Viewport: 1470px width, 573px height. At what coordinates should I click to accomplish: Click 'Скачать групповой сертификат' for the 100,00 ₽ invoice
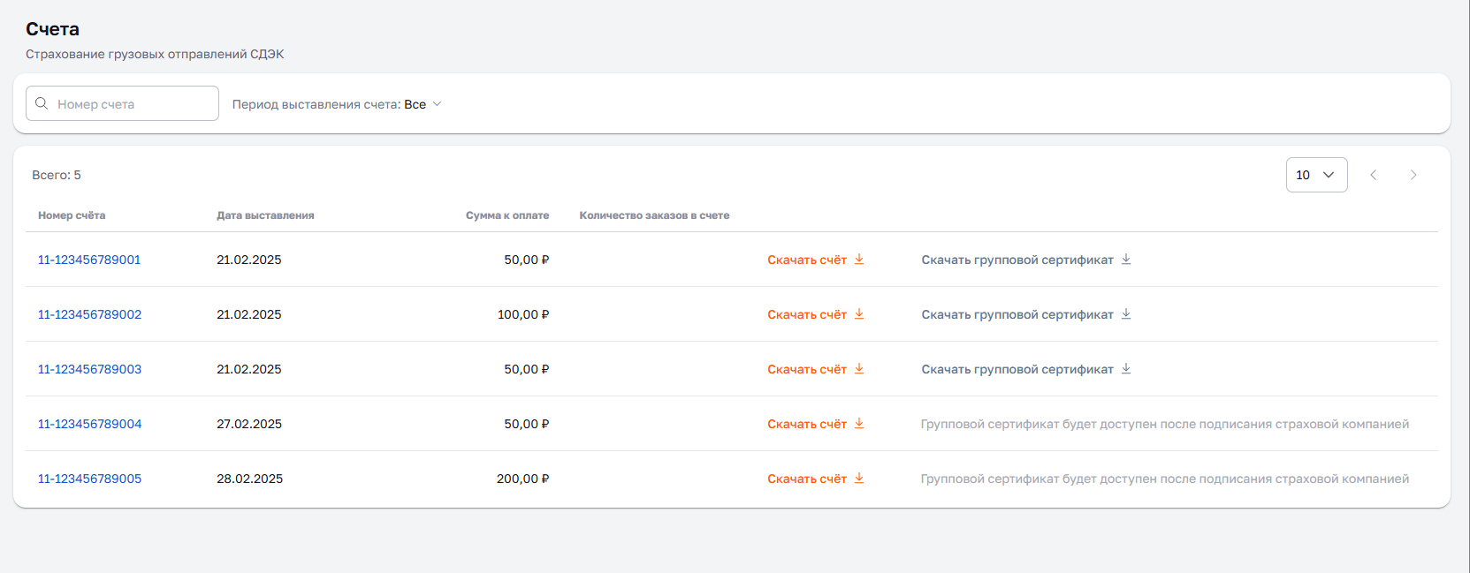pyautogui.click(x=1017, y=314)
